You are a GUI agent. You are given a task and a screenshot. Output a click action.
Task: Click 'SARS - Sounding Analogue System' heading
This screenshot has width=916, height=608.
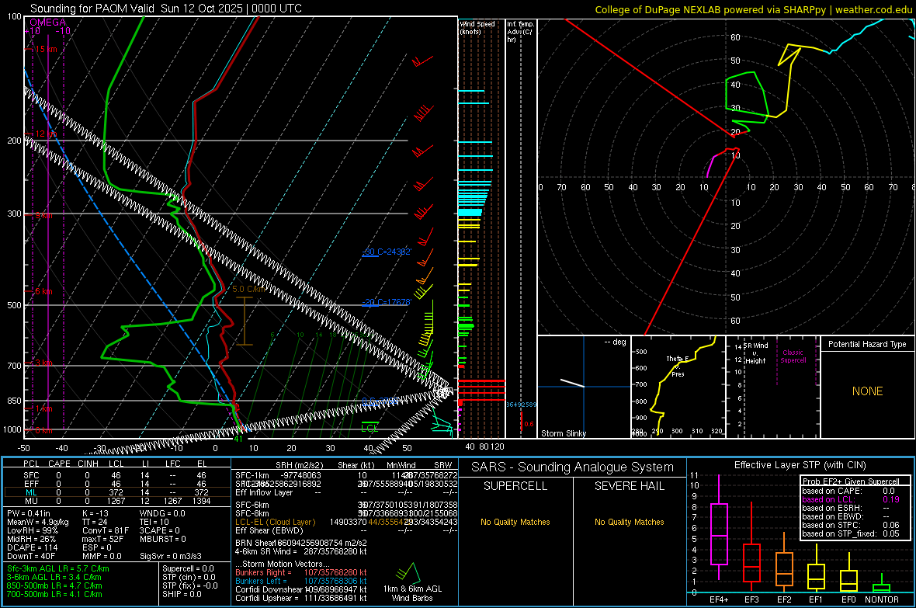572,467
